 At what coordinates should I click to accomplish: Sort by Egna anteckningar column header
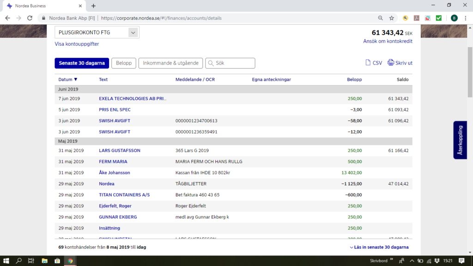pos(272,79)
